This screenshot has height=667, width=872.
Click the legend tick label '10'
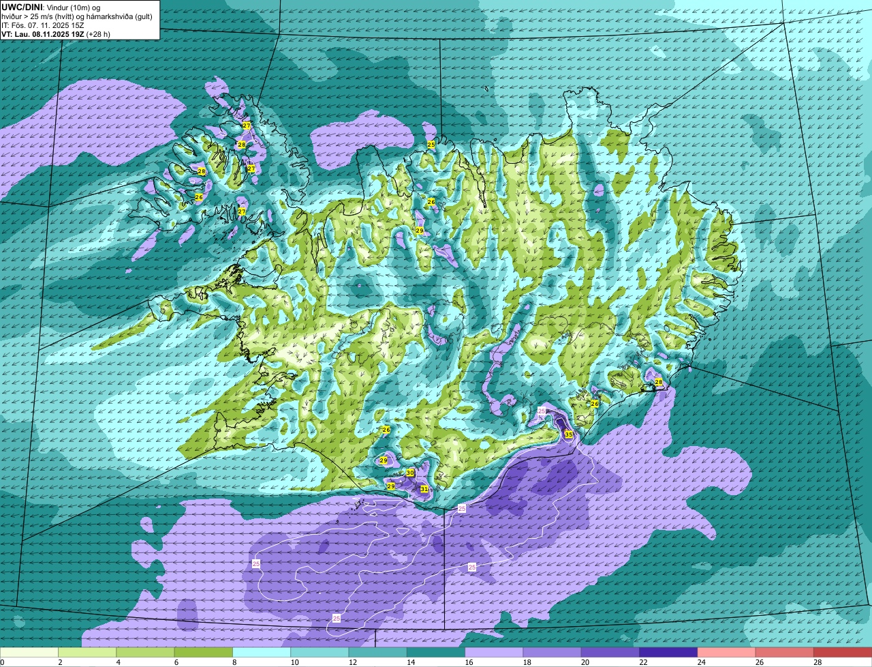pos(294,662)
